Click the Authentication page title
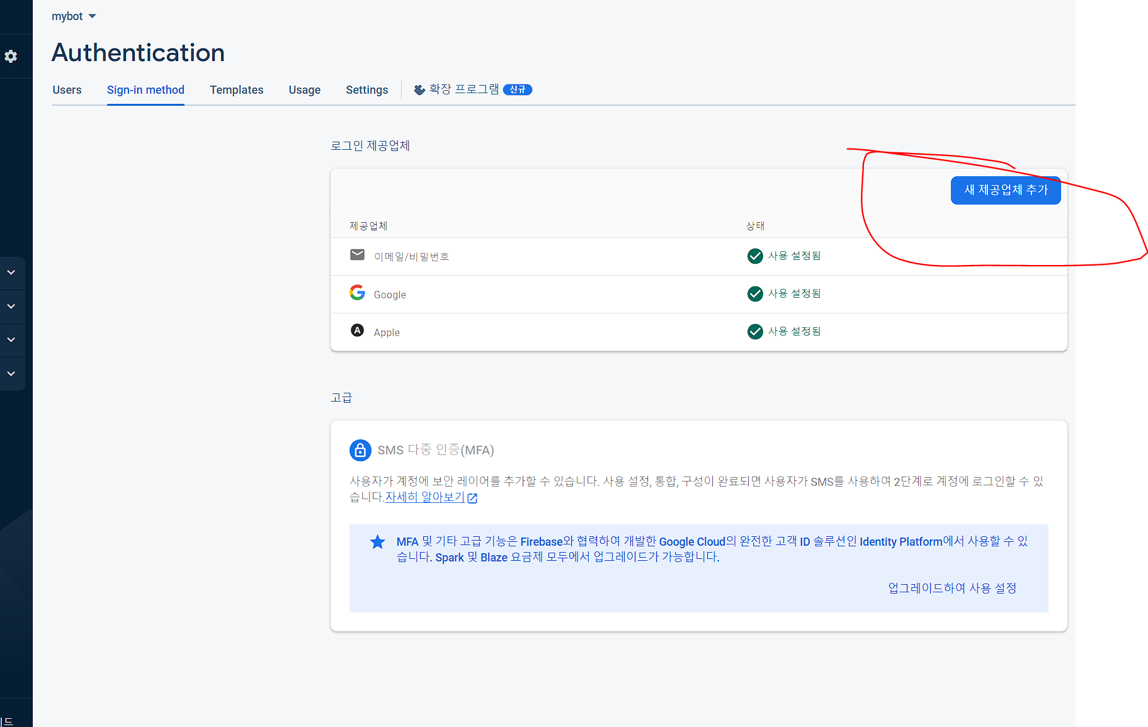Viewport: 1148px width, 727px height. [138, 52]
